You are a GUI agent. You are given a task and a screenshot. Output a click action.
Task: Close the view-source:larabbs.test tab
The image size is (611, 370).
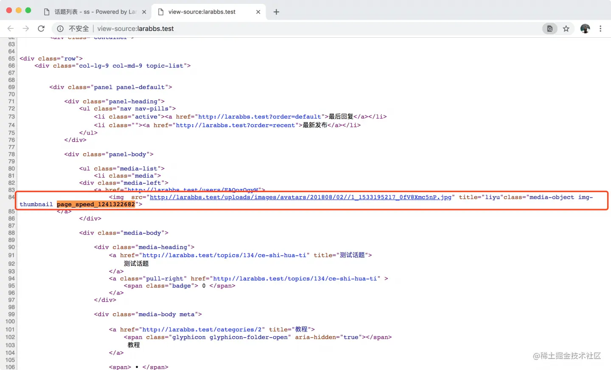[258, 12]
